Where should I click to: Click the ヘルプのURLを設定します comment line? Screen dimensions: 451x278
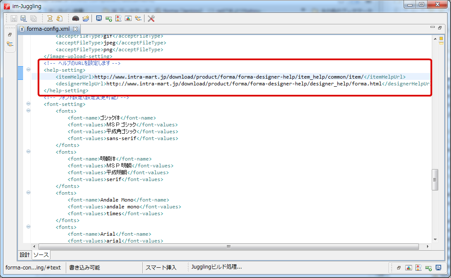click(x=82, y=63)
